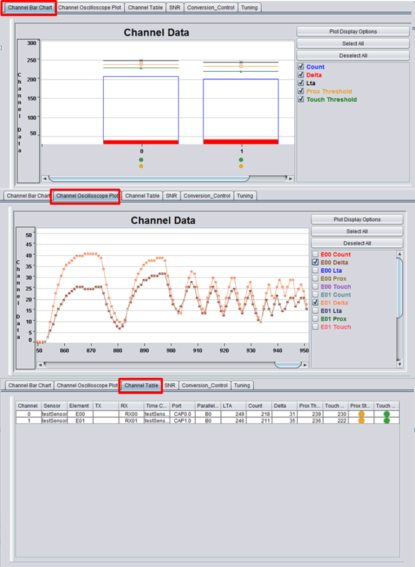Toggle the Count checkbox in bar chart legend
The height and width of the screenshot is (567, 415).
tap(301, 67)
